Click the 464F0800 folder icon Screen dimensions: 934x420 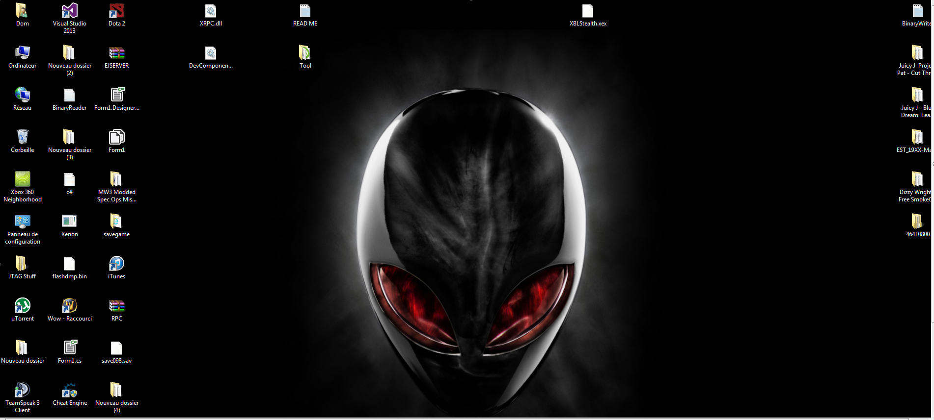[x=917, y=222]
